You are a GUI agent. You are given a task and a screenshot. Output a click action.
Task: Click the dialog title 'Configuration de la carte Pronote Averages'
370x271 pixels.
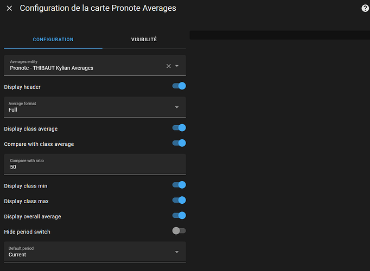coord(98,8)
